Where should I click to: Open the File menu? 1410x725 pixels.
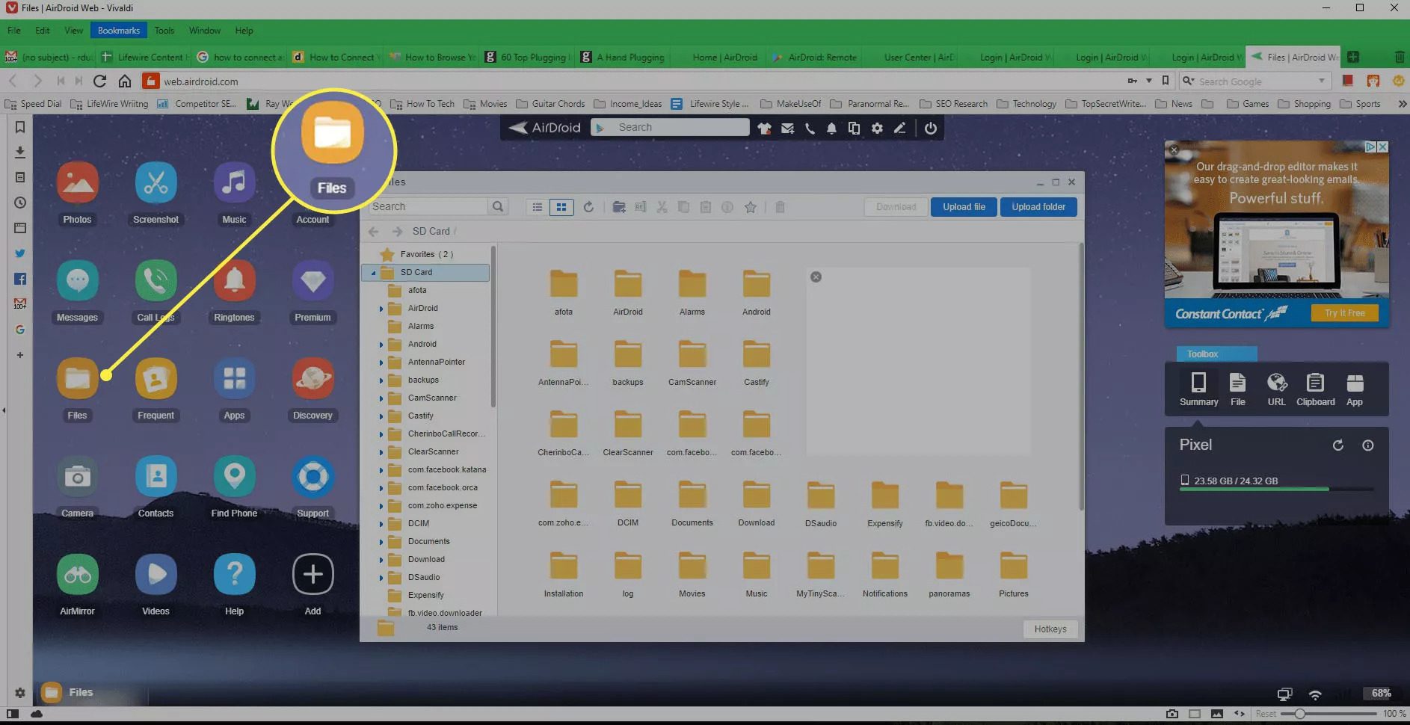tap(14, 31)
